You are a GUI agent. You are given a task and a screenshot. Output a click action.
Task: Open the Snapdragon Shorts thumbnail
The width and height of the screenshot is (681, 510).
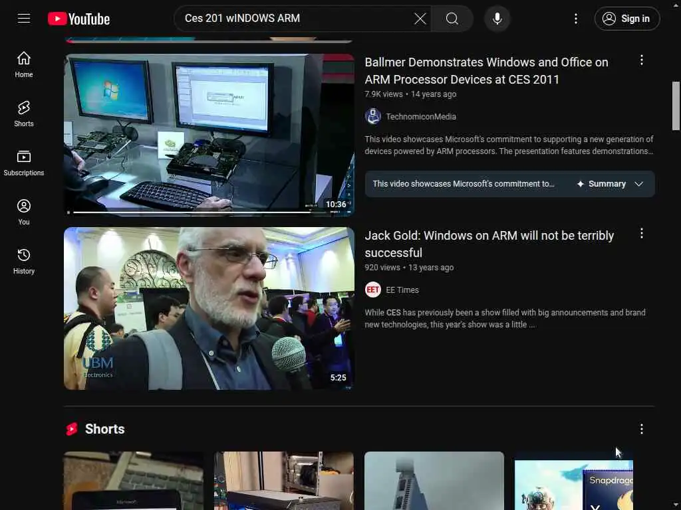pos(574,481)
